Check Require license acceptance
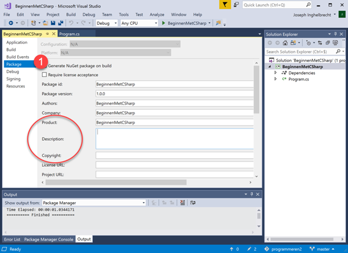This screenshot has width=348, height=253. pos(45,75)
